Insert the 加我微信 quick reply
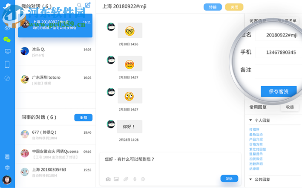The height and width of the screenshot is (188, 302). click(x=256, y=159)
